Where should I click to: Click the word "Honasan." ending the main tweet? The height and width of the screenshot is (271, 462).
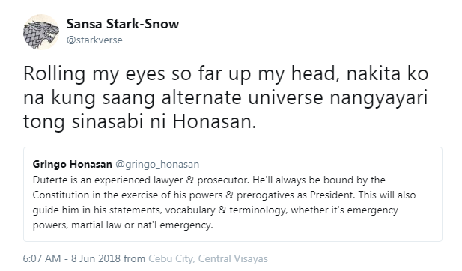pyautogui.click(x=214, y=121)
